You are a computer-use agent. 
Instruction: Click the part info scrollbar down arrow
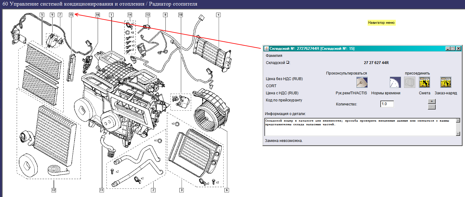(x=458, y=133)
